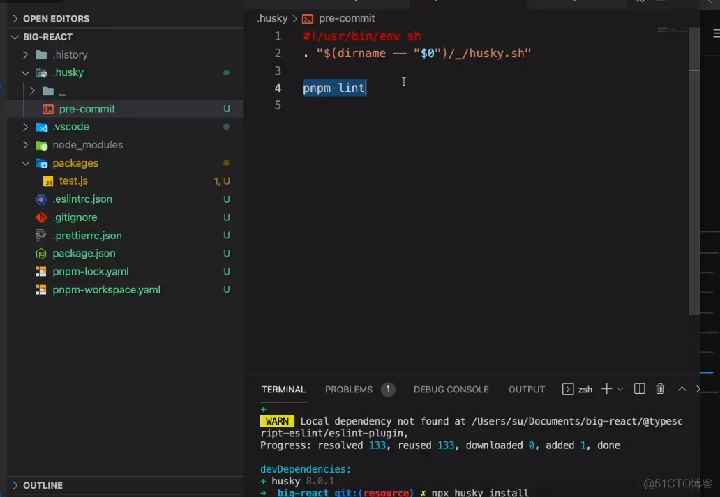The width and height of the screenshot is (720, 497).
Task: Click the node_modules folder icon
Action: (41, 146)
